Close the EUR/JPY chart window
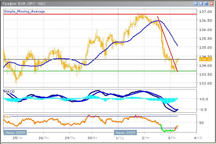This screenshot has height=144, width=216. click(x=212, y=3)
